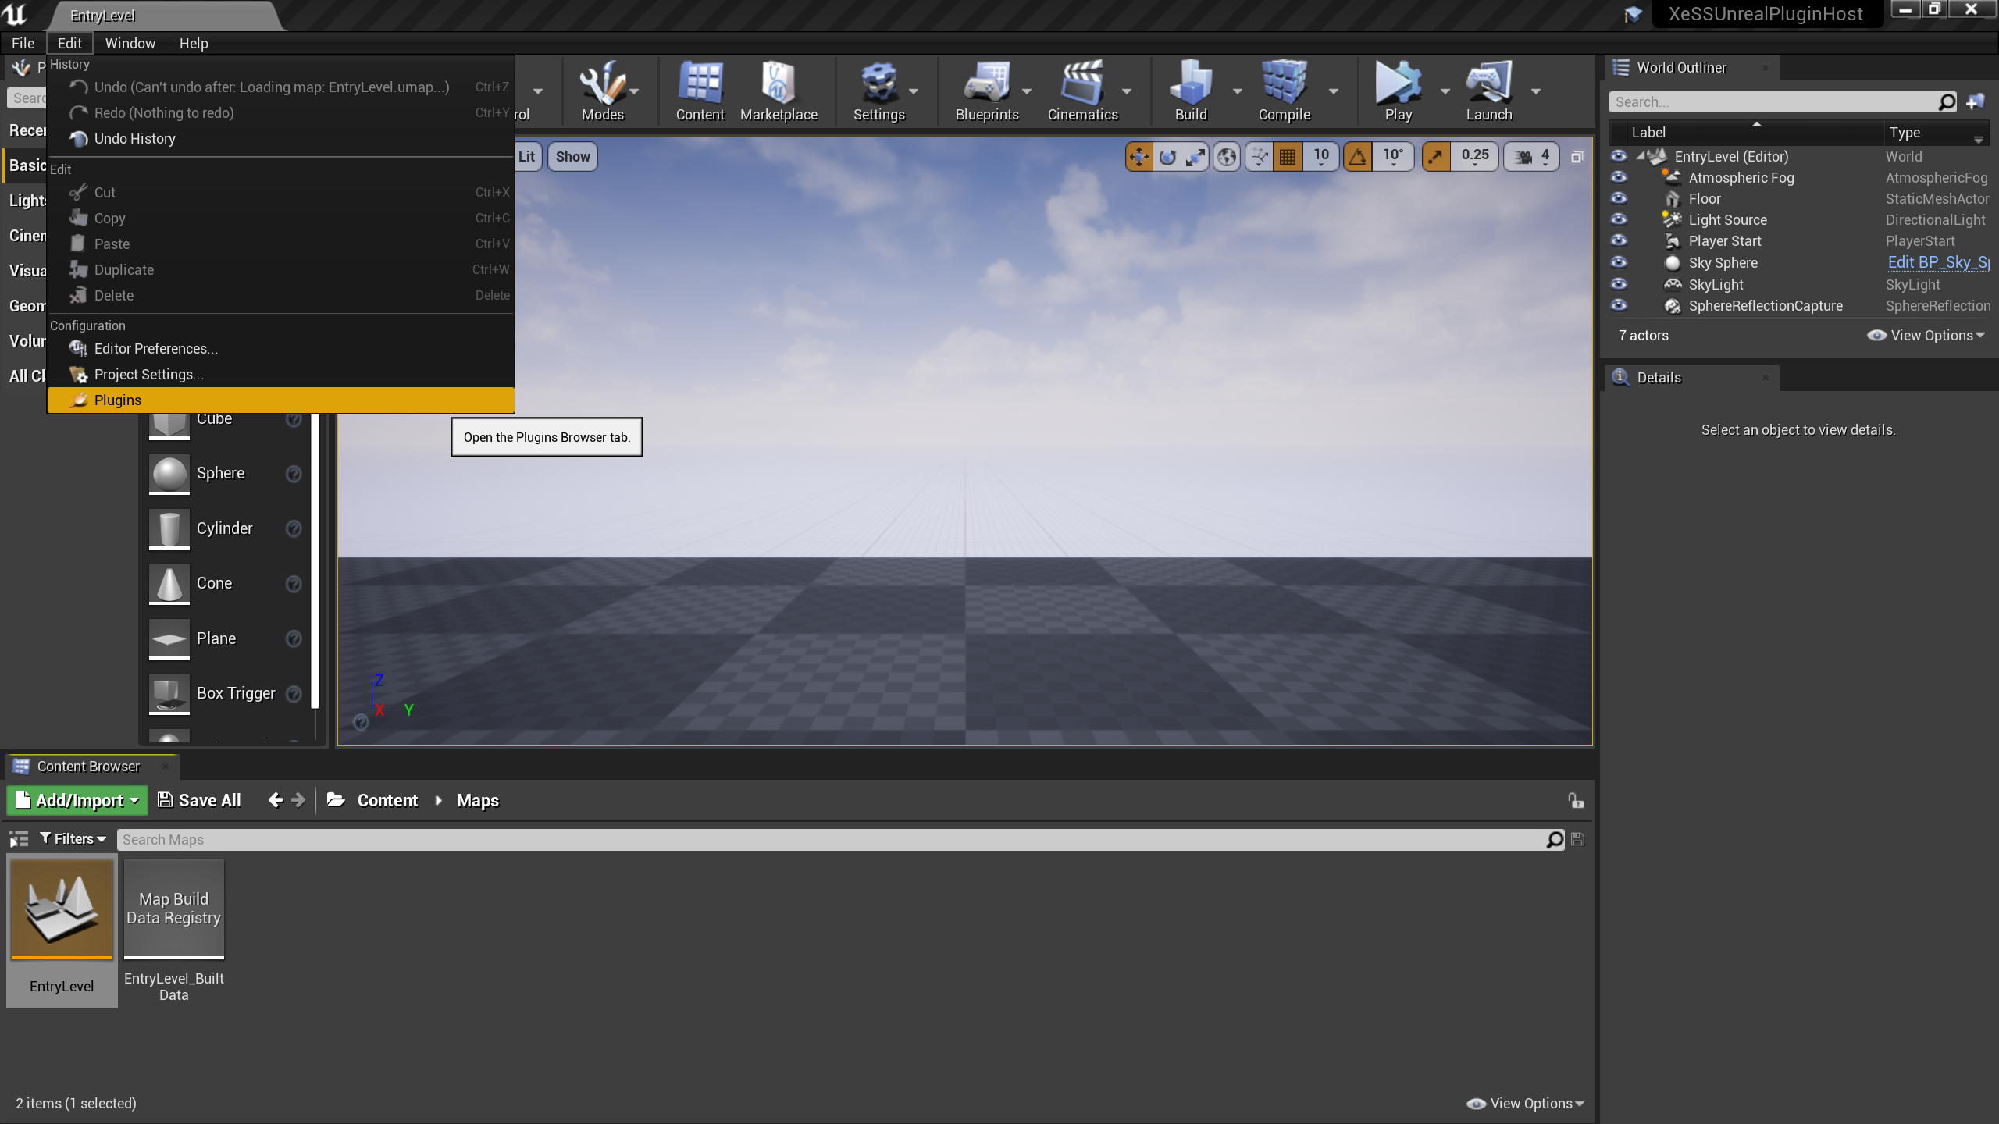Click the Build lighting toolbar icon
The image size is (1999, 1124).
coord(1191,91)
